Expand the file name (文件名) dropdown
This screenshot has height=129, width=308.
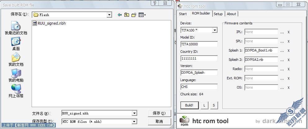pyautogui.click(x=134, y=113)
